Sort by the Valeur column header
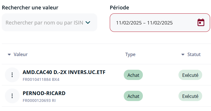211x111 pixels. 21,54
